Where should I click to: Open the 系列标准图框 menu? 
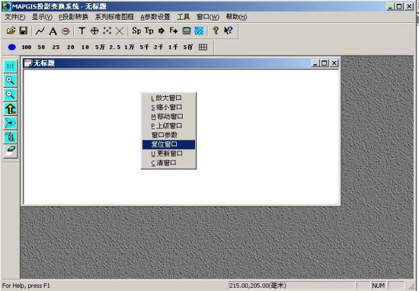tap(114, 16)
